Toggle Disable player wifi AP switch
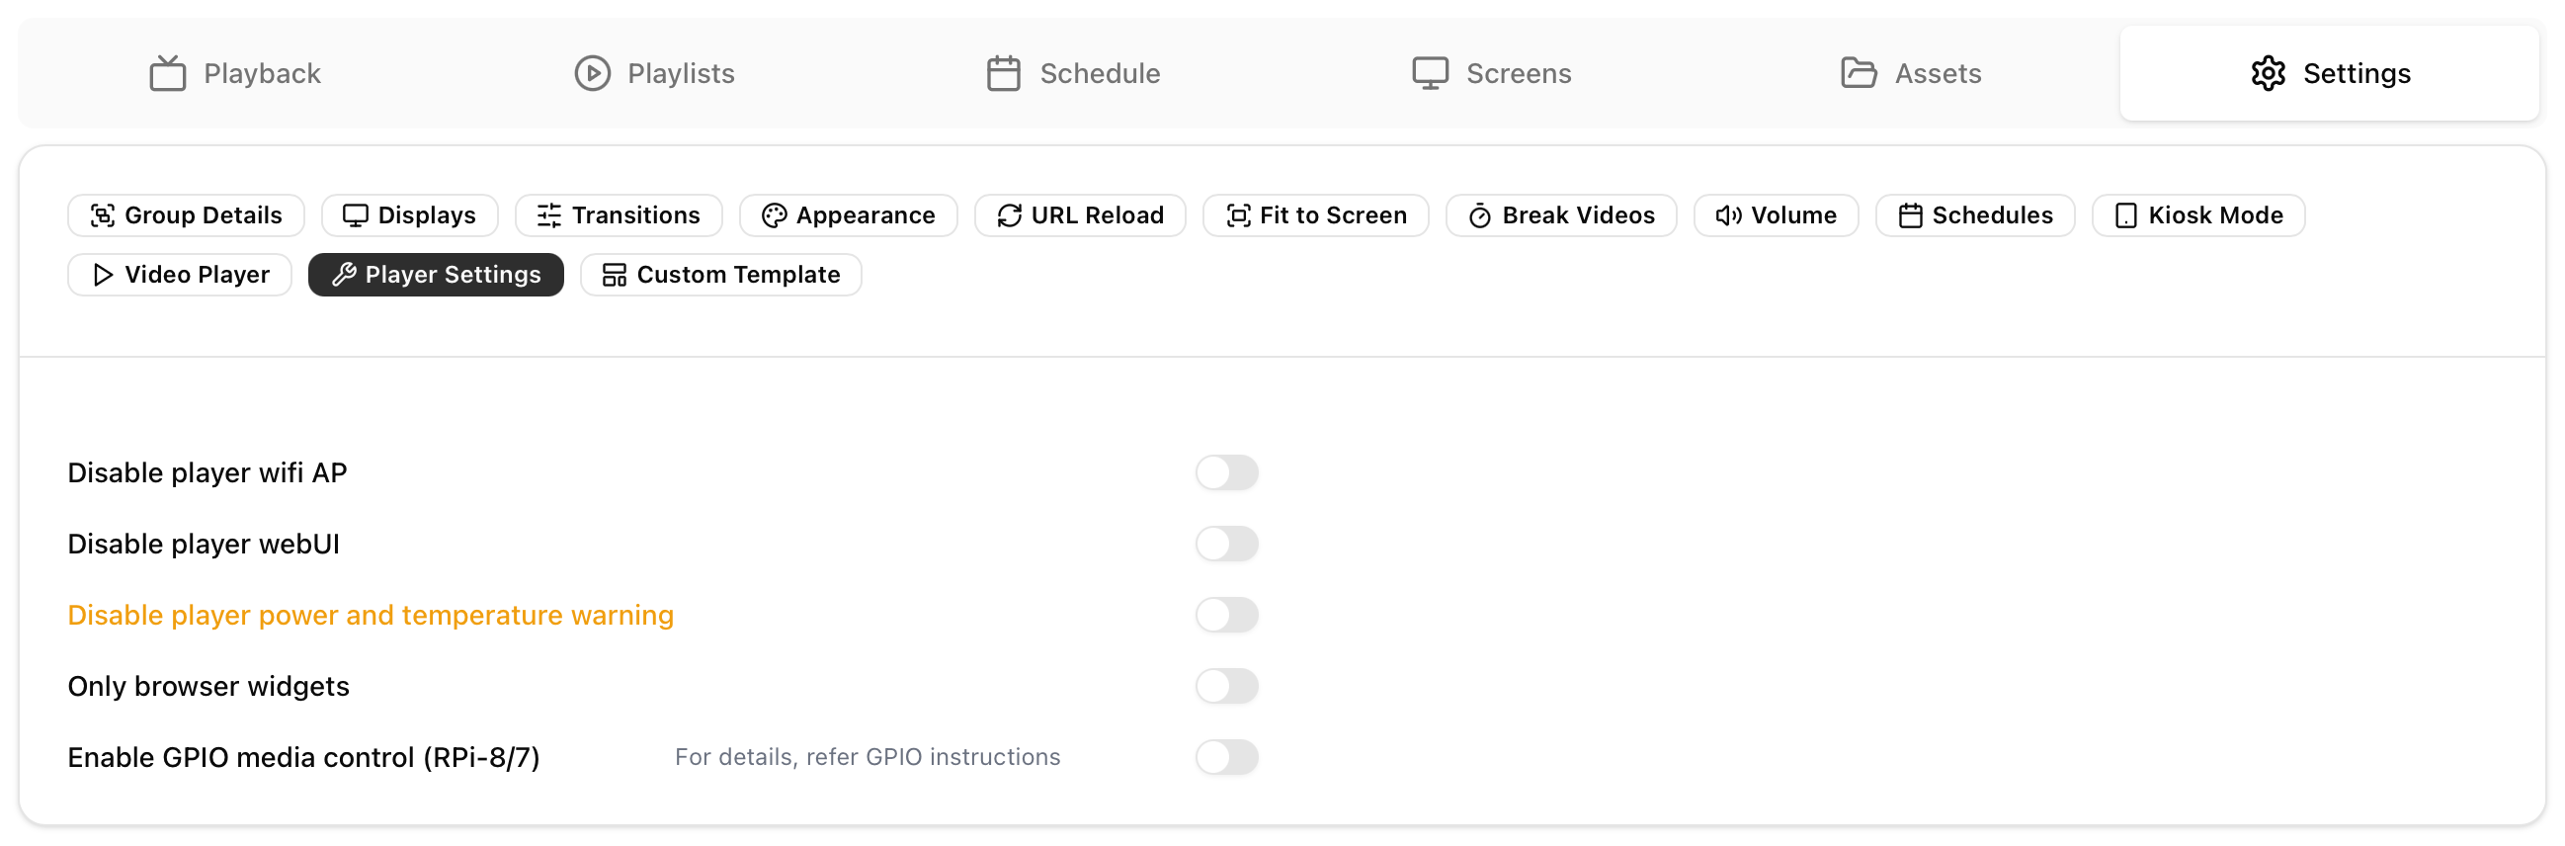This screenshot has height=846, width=2565. [1226, 472]
